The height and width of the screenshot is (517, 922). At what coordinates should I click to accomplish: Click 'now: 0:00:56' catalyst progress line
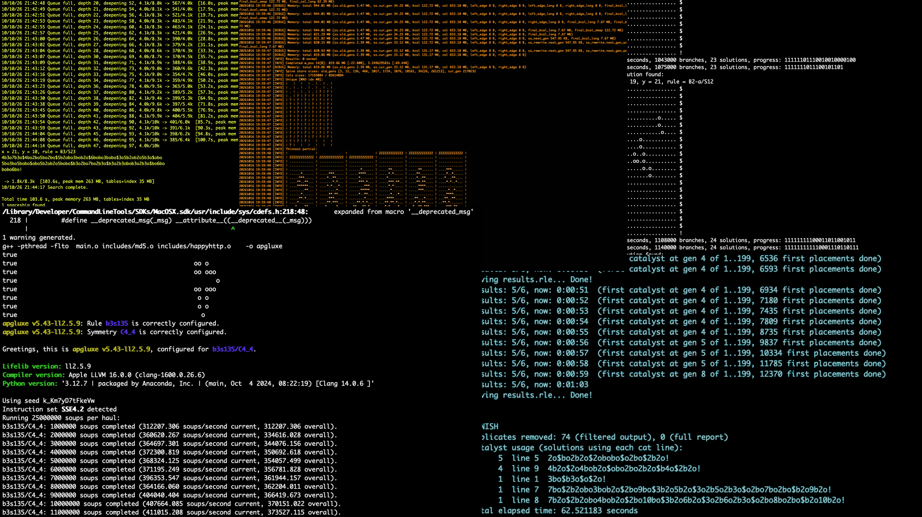(681, 343)
